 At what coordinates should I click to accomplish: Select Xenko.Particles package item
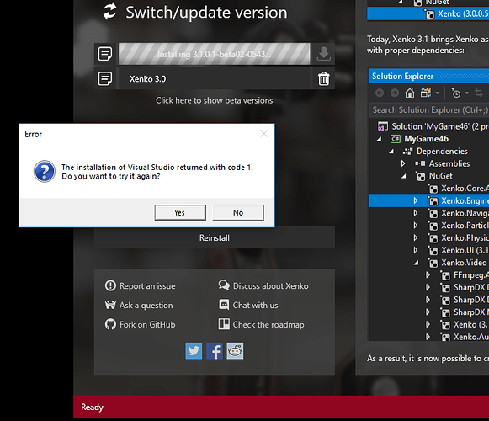465,226
